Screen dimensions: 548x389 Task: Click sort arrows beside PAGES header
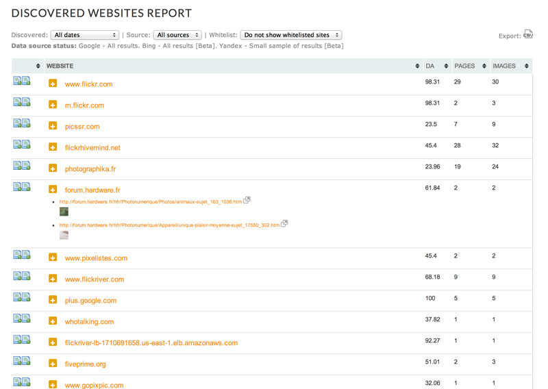tap(484, 66)
